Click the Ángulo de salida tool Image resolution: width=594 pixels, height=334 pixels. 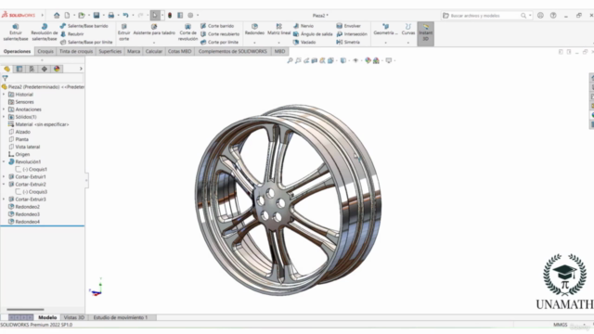313,34
